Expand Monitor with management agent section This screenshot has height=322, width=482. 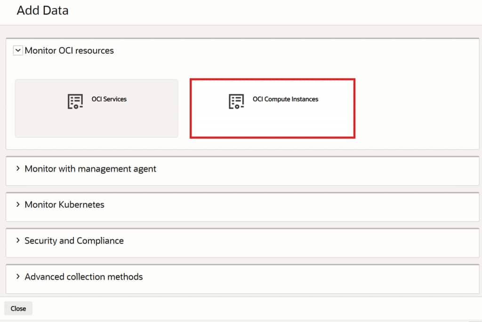(18, 168)
